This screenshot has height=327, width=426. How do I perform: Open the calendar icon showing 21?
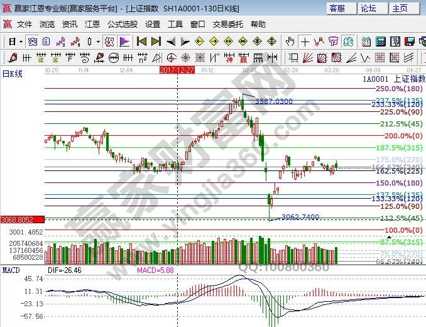tap(366, 42)
